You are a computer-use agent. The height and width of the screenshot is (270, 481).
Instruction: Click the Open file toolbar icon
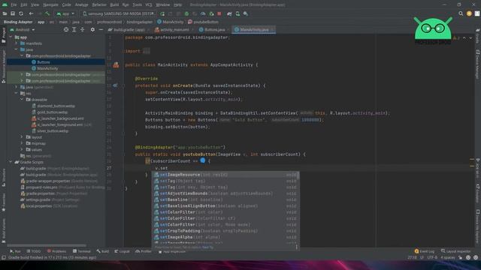[x=5, y=13]
